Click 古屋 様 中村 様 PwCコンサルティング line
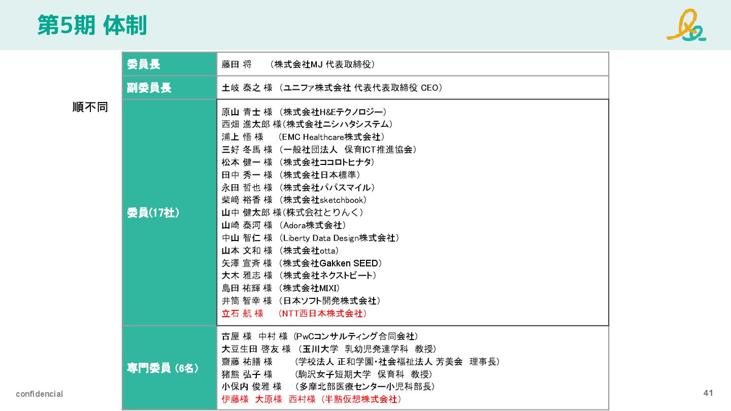731x411 pixels. point(320,336)
